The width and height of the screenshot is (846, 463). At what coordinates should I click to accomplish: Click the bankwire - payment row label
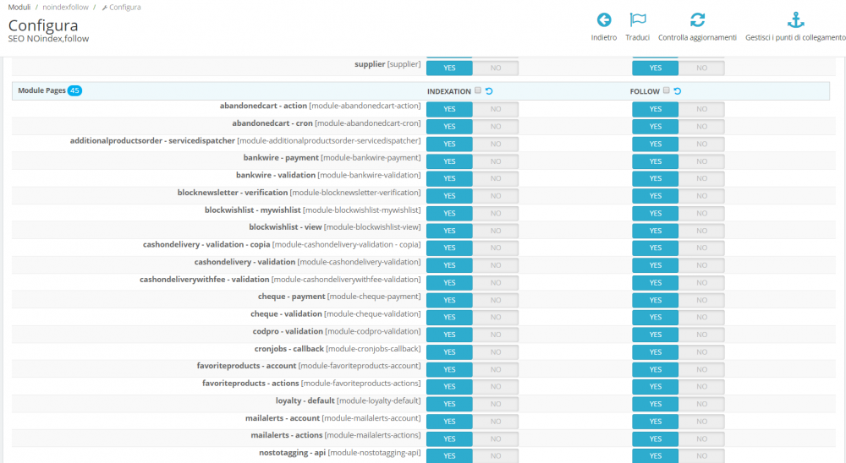tap(332, 158)
